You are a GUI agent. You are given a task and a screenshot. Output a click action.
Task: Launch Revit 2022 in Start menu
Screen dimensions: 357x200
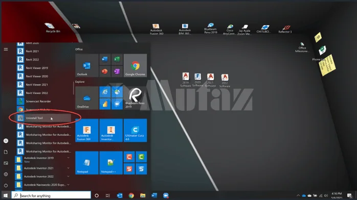43,60
